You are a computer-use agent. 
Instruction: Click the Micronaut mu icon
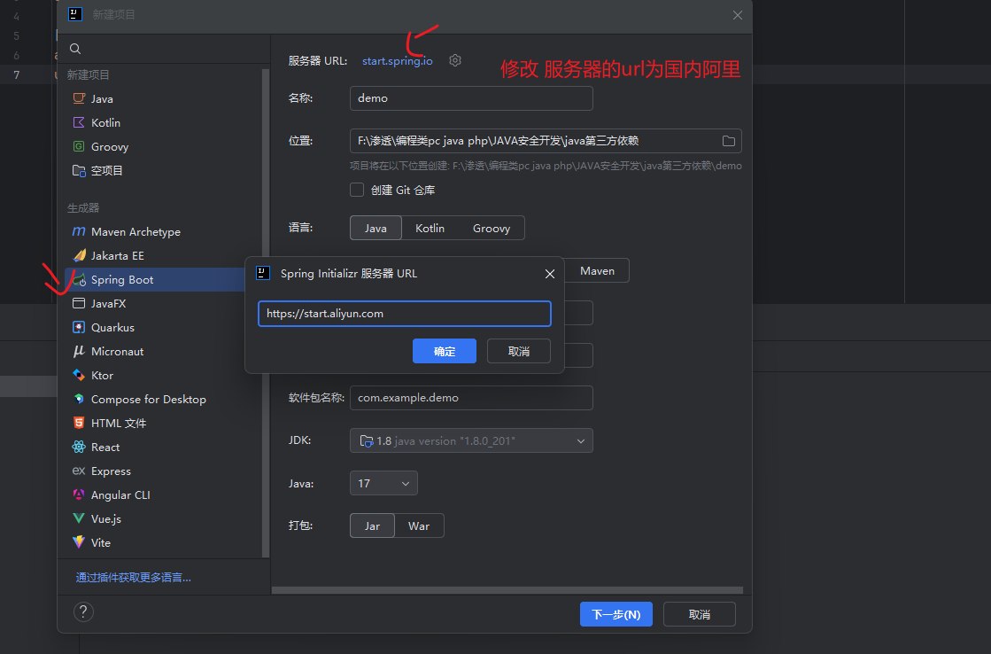coord(79,351)
